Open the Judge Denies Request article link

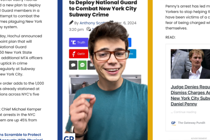coord(190,95)
